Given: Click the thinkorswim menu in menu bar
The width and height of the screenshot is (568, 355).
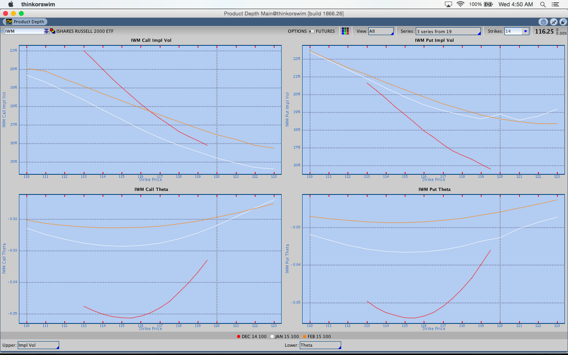Looking at the screenshot, I should click(x=38, y=4).
